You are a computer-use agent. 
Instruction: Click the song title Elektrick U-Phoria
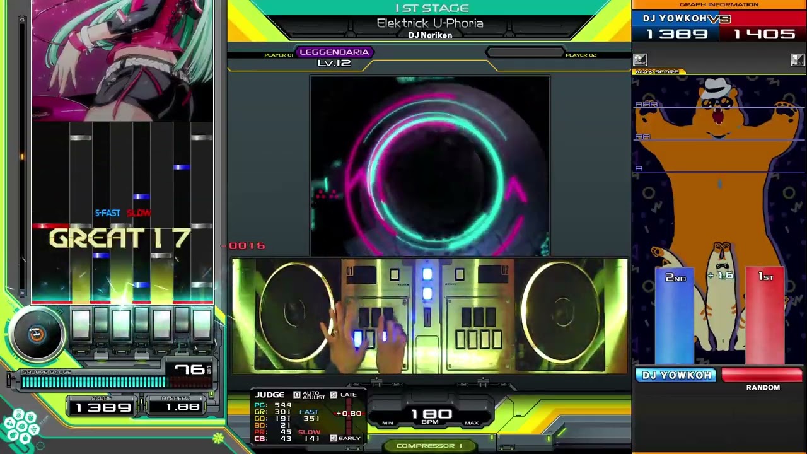tap(430, 23)
